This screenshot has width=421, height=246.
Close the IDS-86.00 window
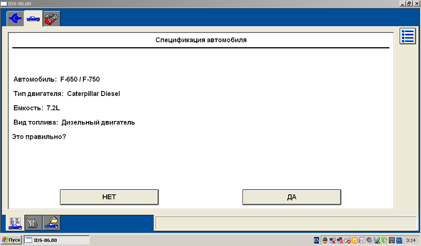416,4
